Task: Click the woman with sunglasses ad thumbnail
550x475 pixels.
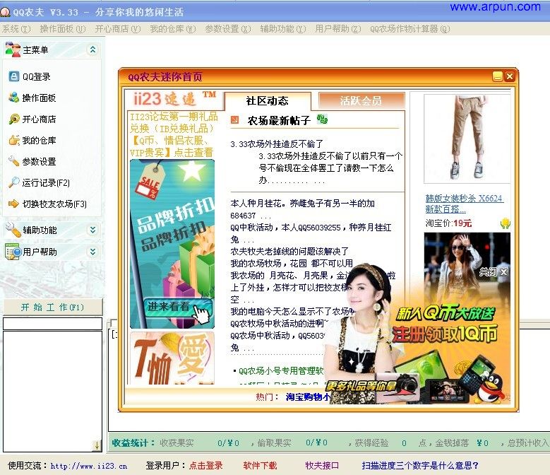Action: (x=467, y=266)
